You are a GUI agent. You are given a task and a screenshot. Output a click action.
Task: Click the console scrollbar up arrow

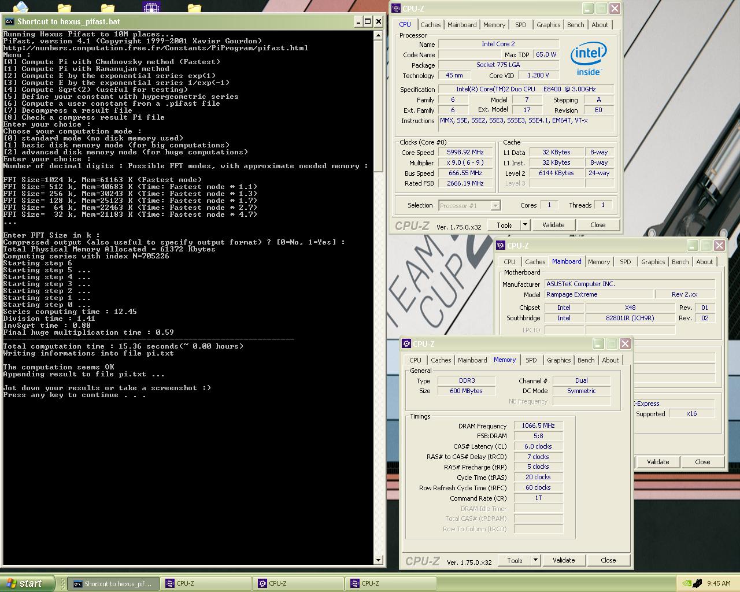tap(379, 35)
